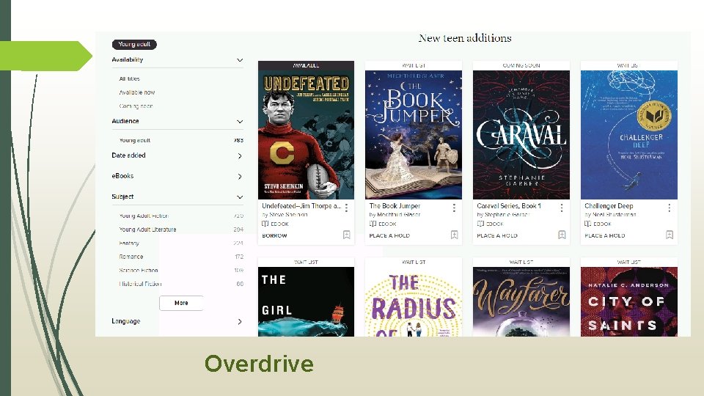Open Undefeated--Jim Thorpe title link
This screenshot has height=396, width=704.
click(x=301, y=206)
